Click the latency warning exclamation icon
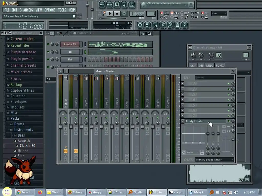The width and height of the screenshot is (262, 196). pos(74,16)
